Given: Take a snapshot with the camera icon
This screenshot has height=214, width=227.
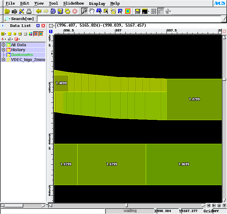Looking at the screenshot, I should [x=14, y=11].
